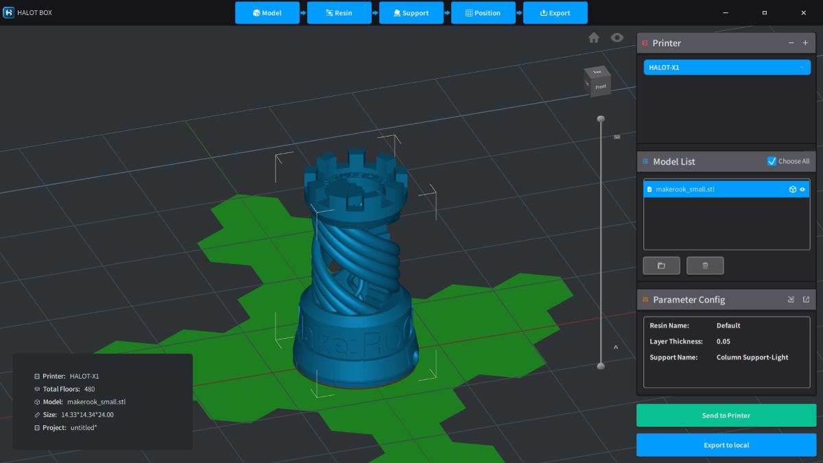Open the Model step tab
The height and width of the screenshot is (463, 823).
pos(267,13)
